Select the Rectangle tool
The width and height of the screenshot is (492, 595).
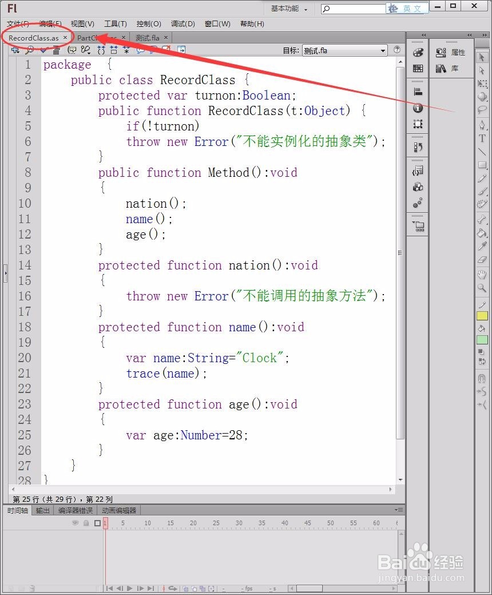pyautogui.click(x=482, y=165)
